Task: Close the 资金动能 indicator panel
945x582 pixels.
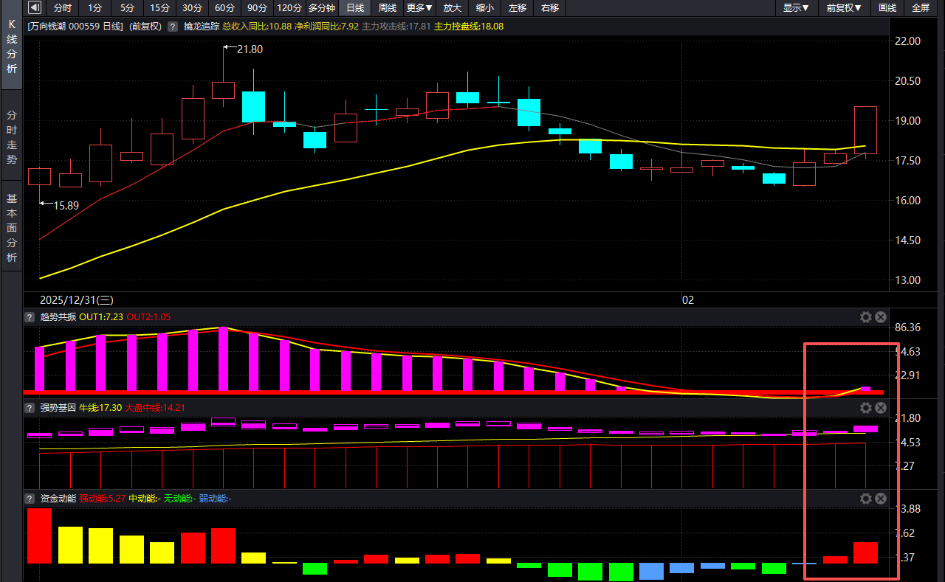Action: 881,499
